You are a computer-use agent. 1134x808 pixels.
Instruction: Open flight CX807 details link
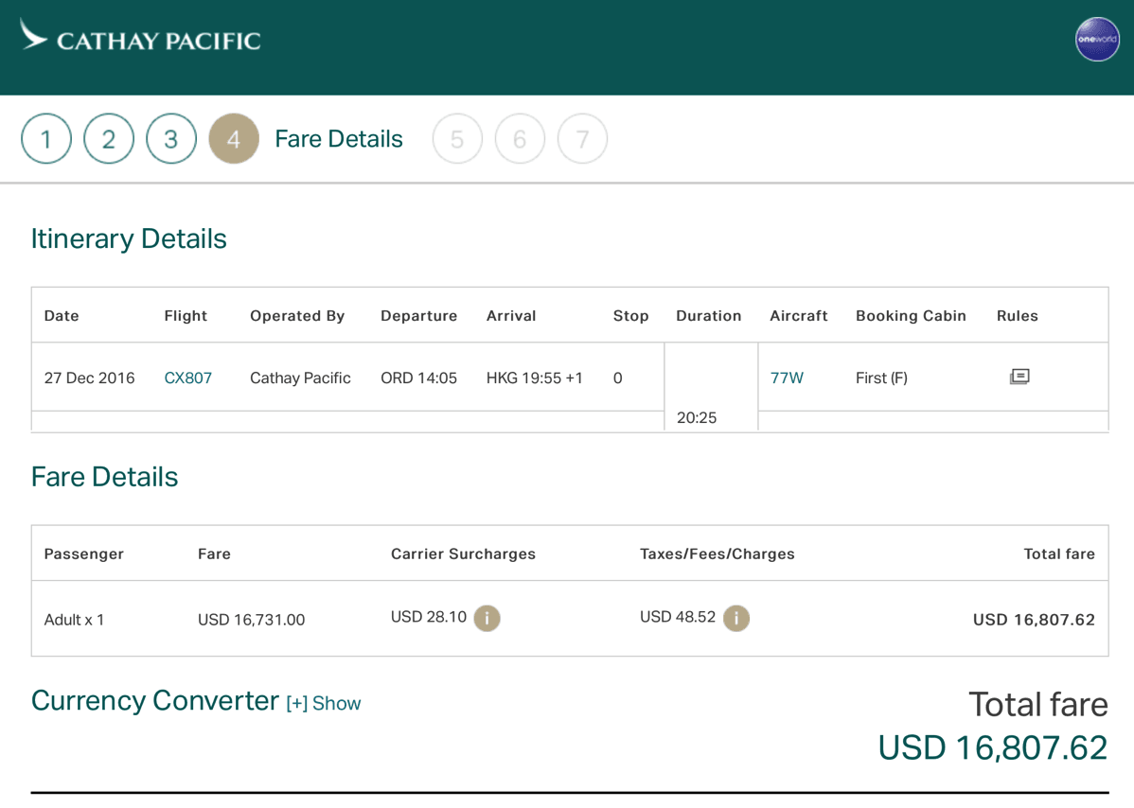[x=188, y=378]
